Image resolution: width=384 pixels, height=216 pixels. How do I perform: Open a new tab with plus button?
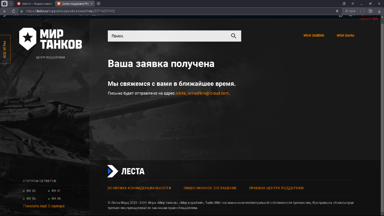pos(99,4)
